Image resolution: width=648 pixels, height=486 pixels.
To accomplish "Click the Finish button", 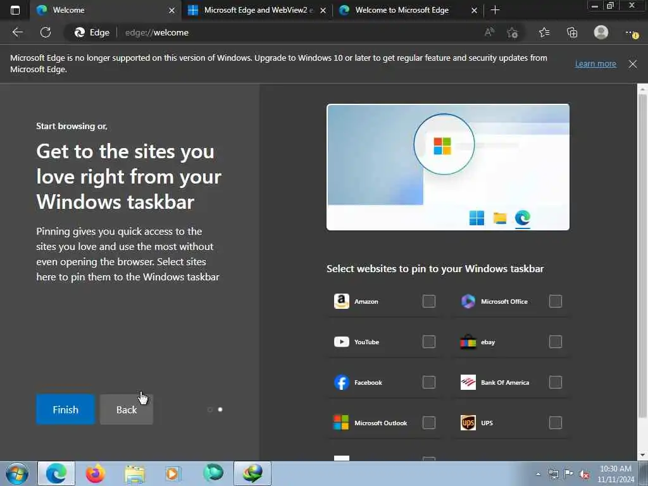I will point(65,409).
